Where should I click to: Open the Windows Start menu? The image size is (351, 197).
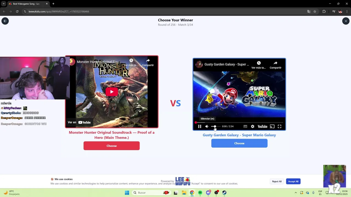pos(127,193)
